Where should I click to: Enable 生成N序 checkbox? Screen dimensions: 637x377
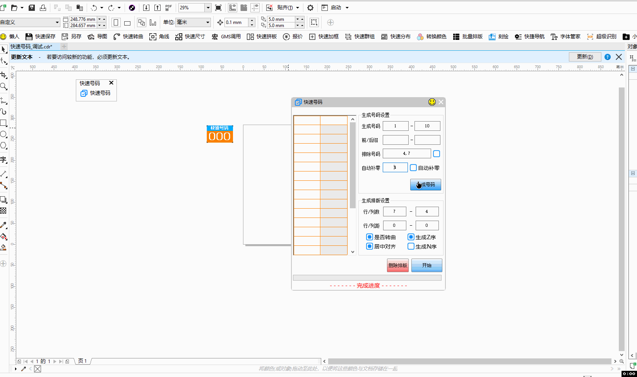point(411,246)
